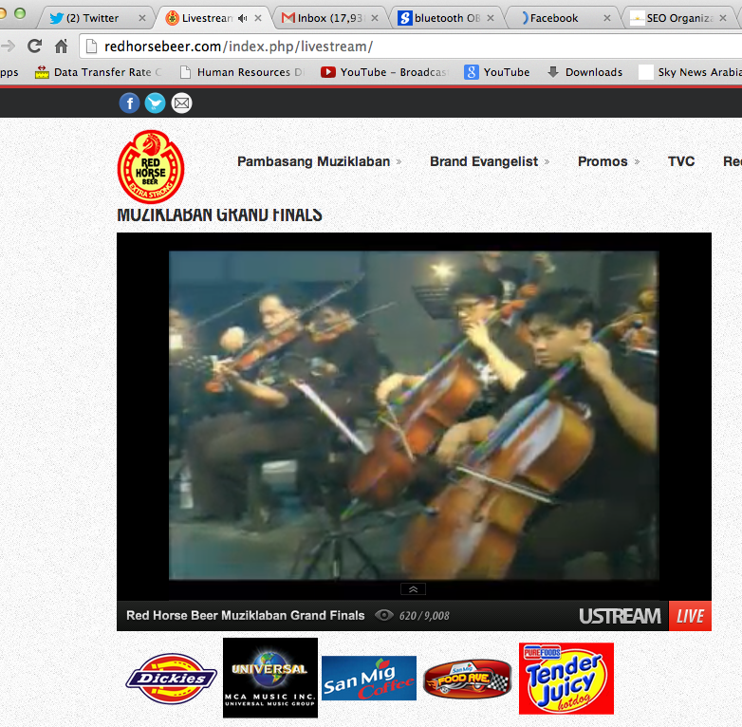This screenshot has height=727, width=742.
Task: Reload the page with the refresh icon
Action: pyautogui.click(x=34, y=46)
